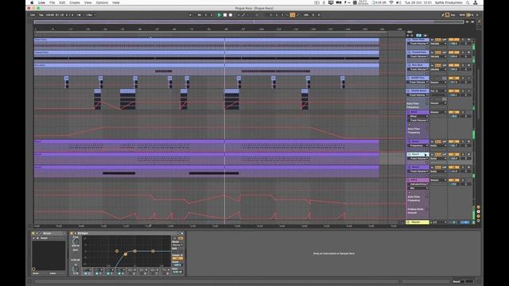Click the Bluetooth icon in menu bar
This screenshot has width=509, height=286.
pyautogui.click(x=324, y=2)
